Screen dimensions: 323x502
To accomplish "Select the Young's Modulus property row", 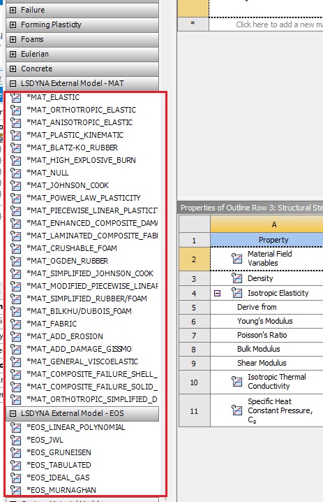I will tap(266, 321).
